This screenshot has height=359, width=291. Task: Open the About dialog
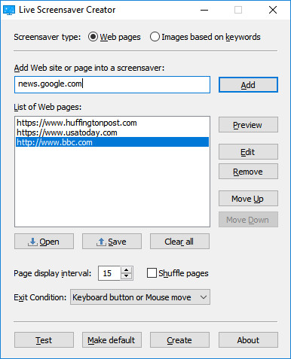[x=248, y=340]
